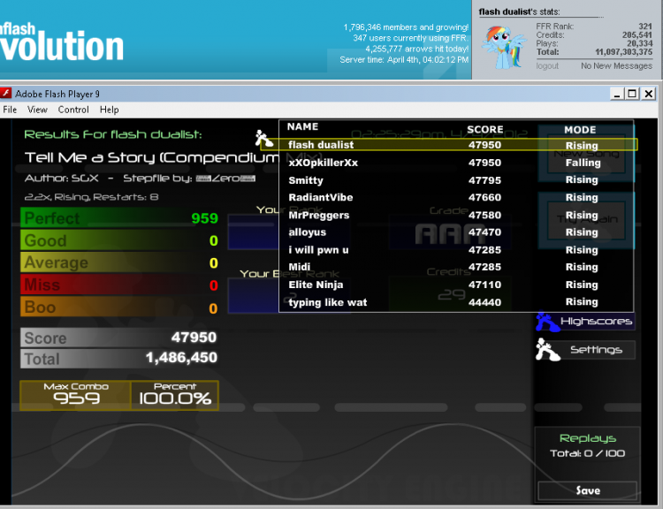Click the Highscores button

pyautogui.click(x=596, y=322)
